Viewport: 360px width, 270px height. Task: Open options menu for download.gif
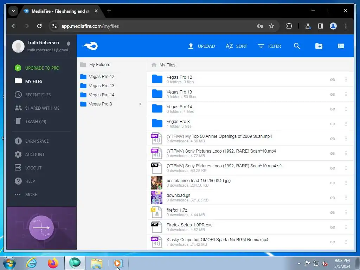(346, 198)
